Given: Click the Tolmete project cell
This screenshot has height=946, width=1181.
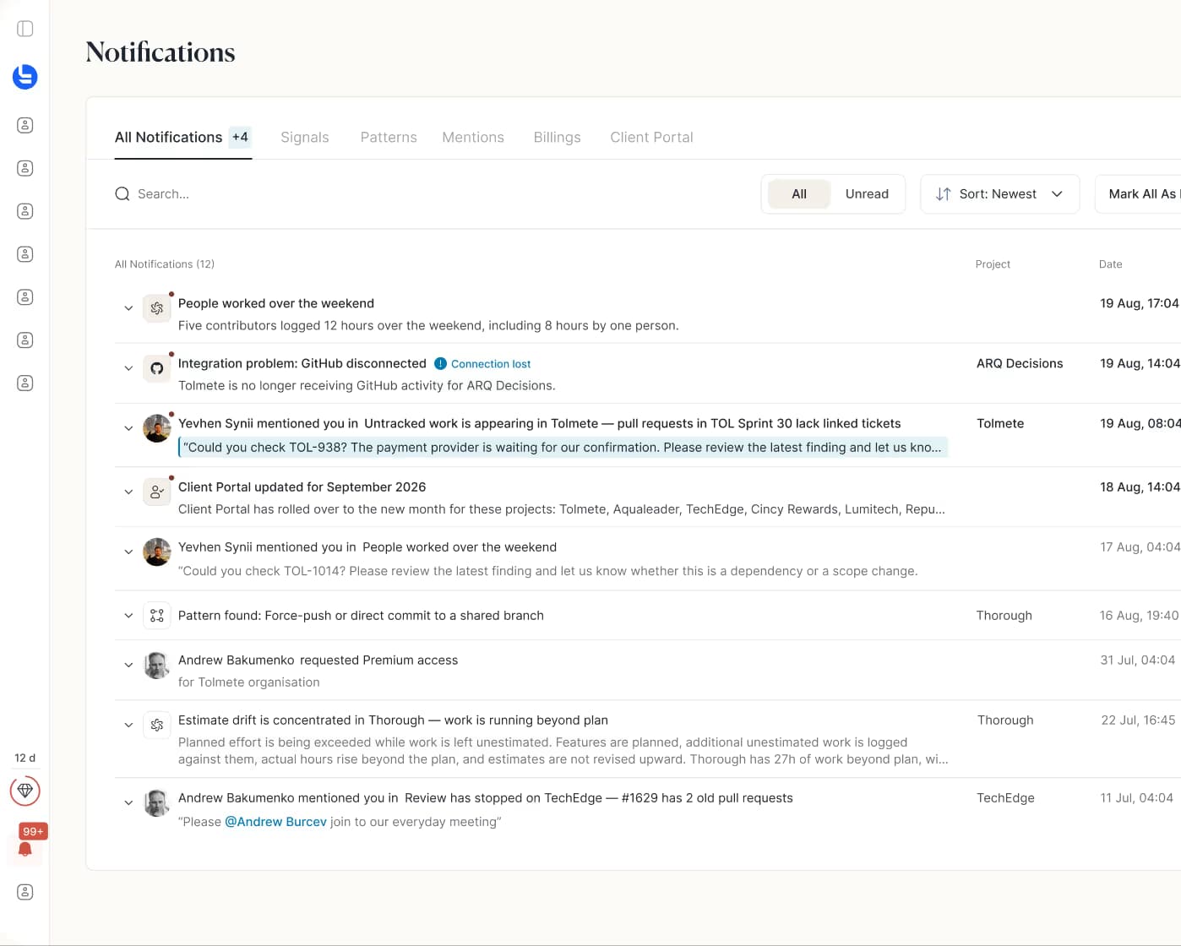Looking at the screenshot, I should pos(1000,423).
